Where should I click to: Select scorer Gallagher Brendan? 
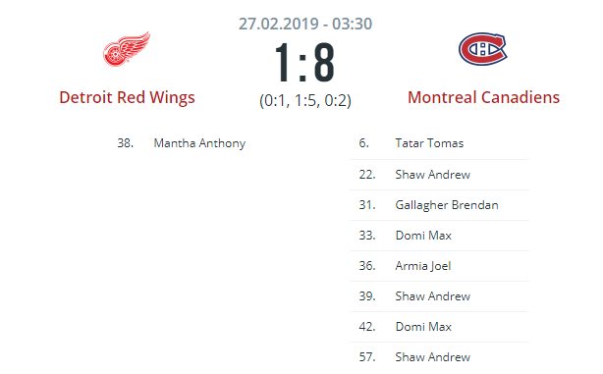coord(447,205)
